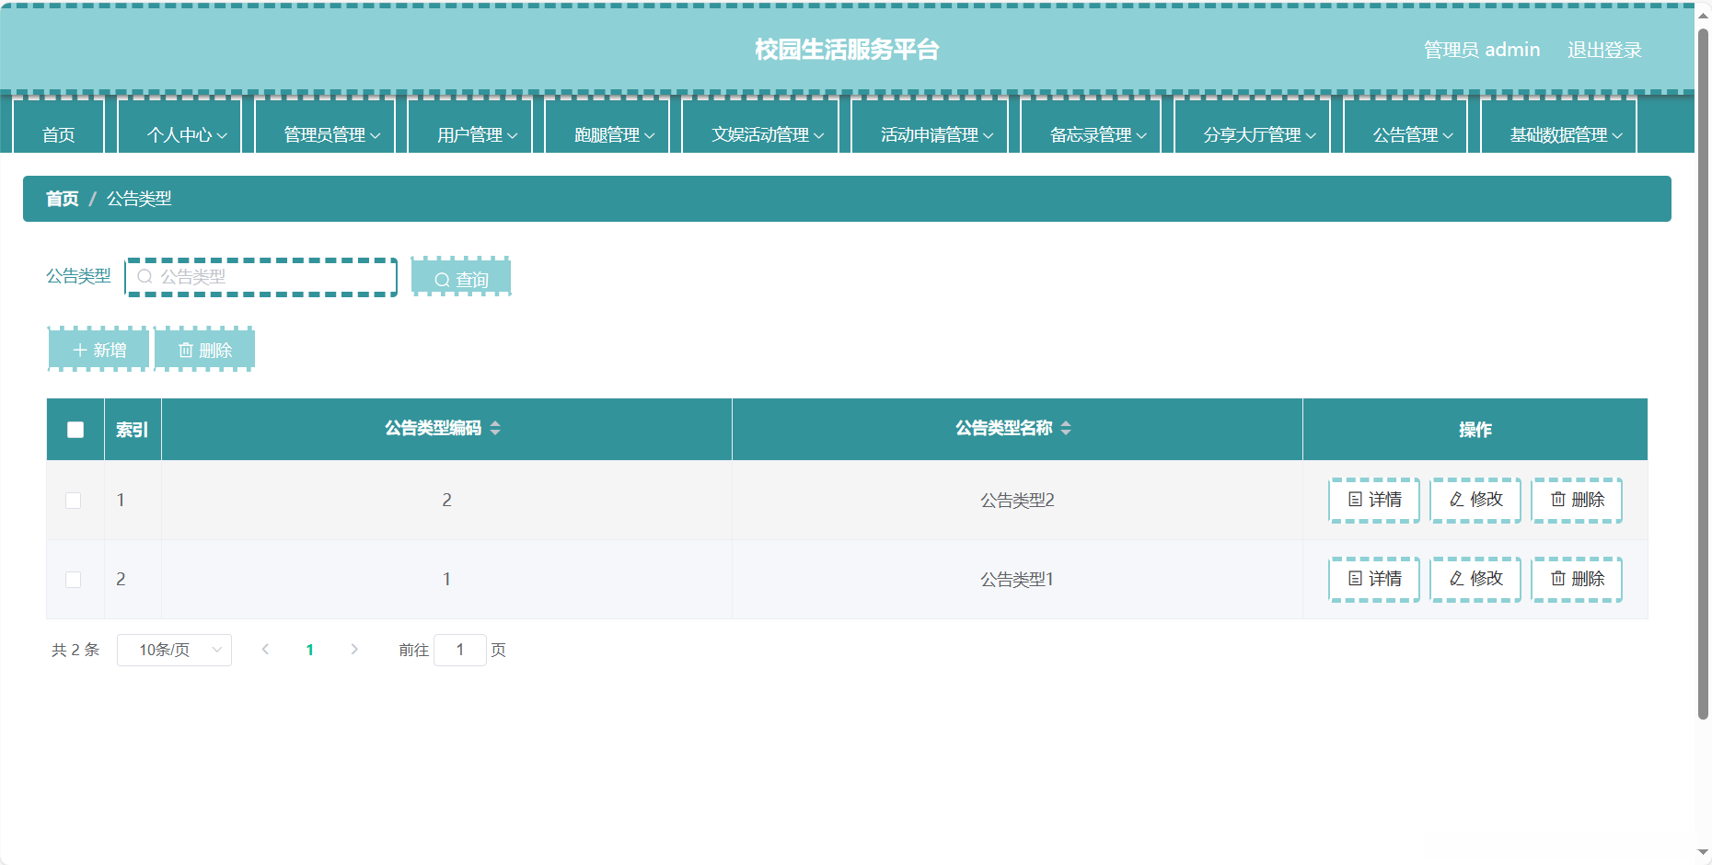The width and height of the screenshot is (1712, 865).
Task: View 详情 for 公告类型2 row
Action: tap(1374, 501)
